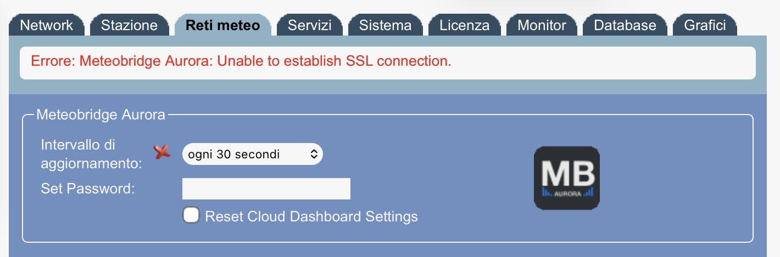Viewport: 780px width, 257px height.
Task: Click the Reset Cloud Dashboard Settings label
Action: (311, 216)
